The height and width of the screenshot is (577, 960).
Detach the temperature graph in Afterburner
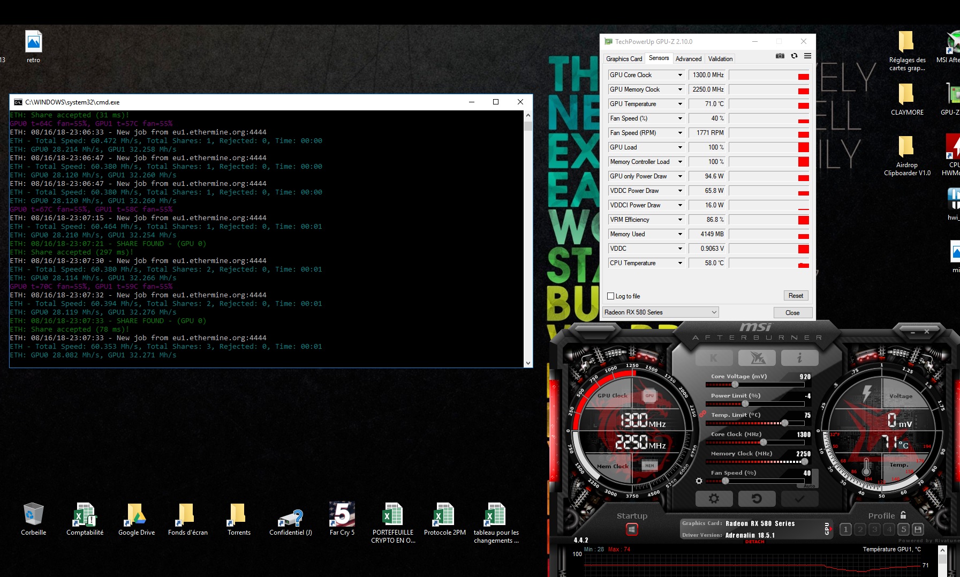tap(755, 541)
